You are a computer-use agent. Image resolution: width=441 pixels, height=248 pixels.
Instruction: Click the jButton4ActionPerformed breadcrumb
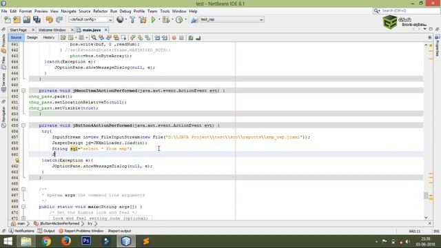click(57, 223)
